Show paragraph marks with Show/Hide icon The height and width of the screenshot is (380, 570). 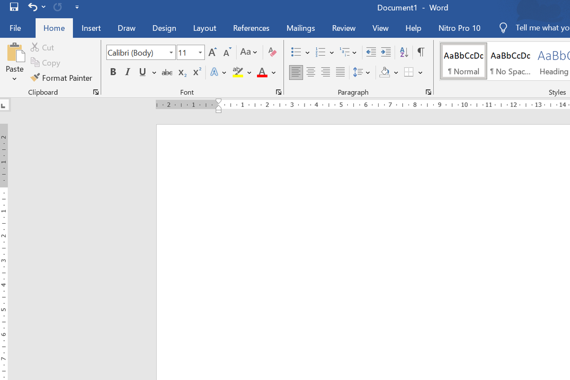click(x=420, y=52)
